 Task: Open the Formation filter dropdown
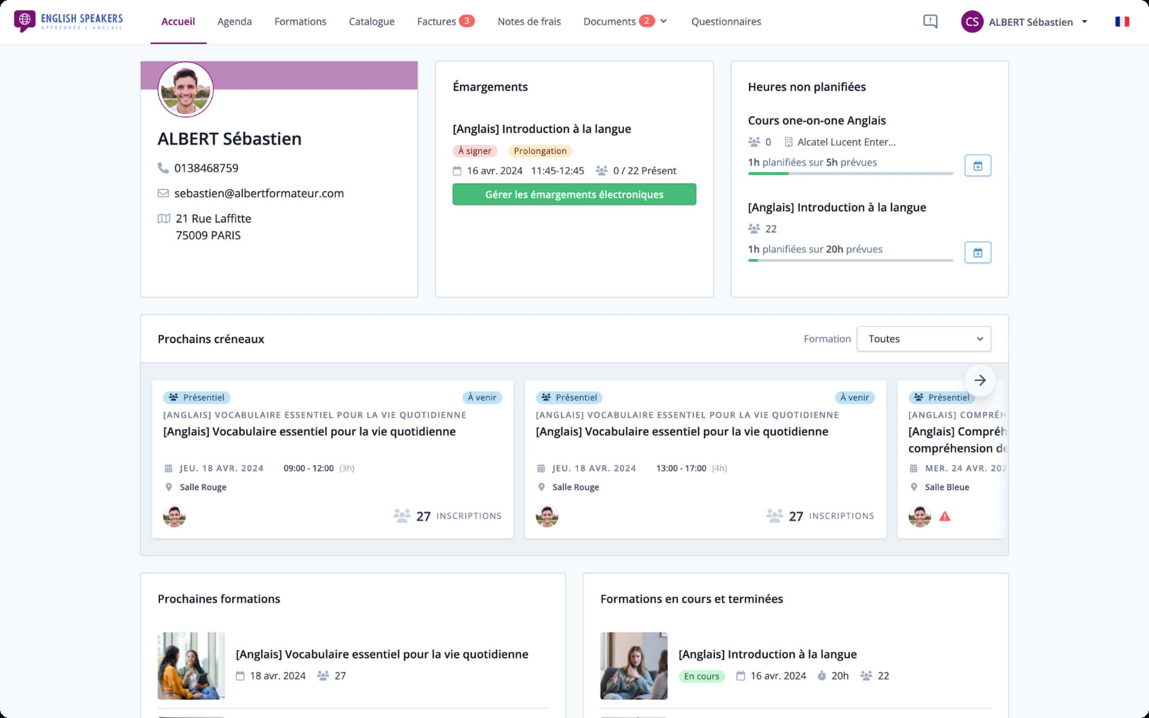(923, 339)
